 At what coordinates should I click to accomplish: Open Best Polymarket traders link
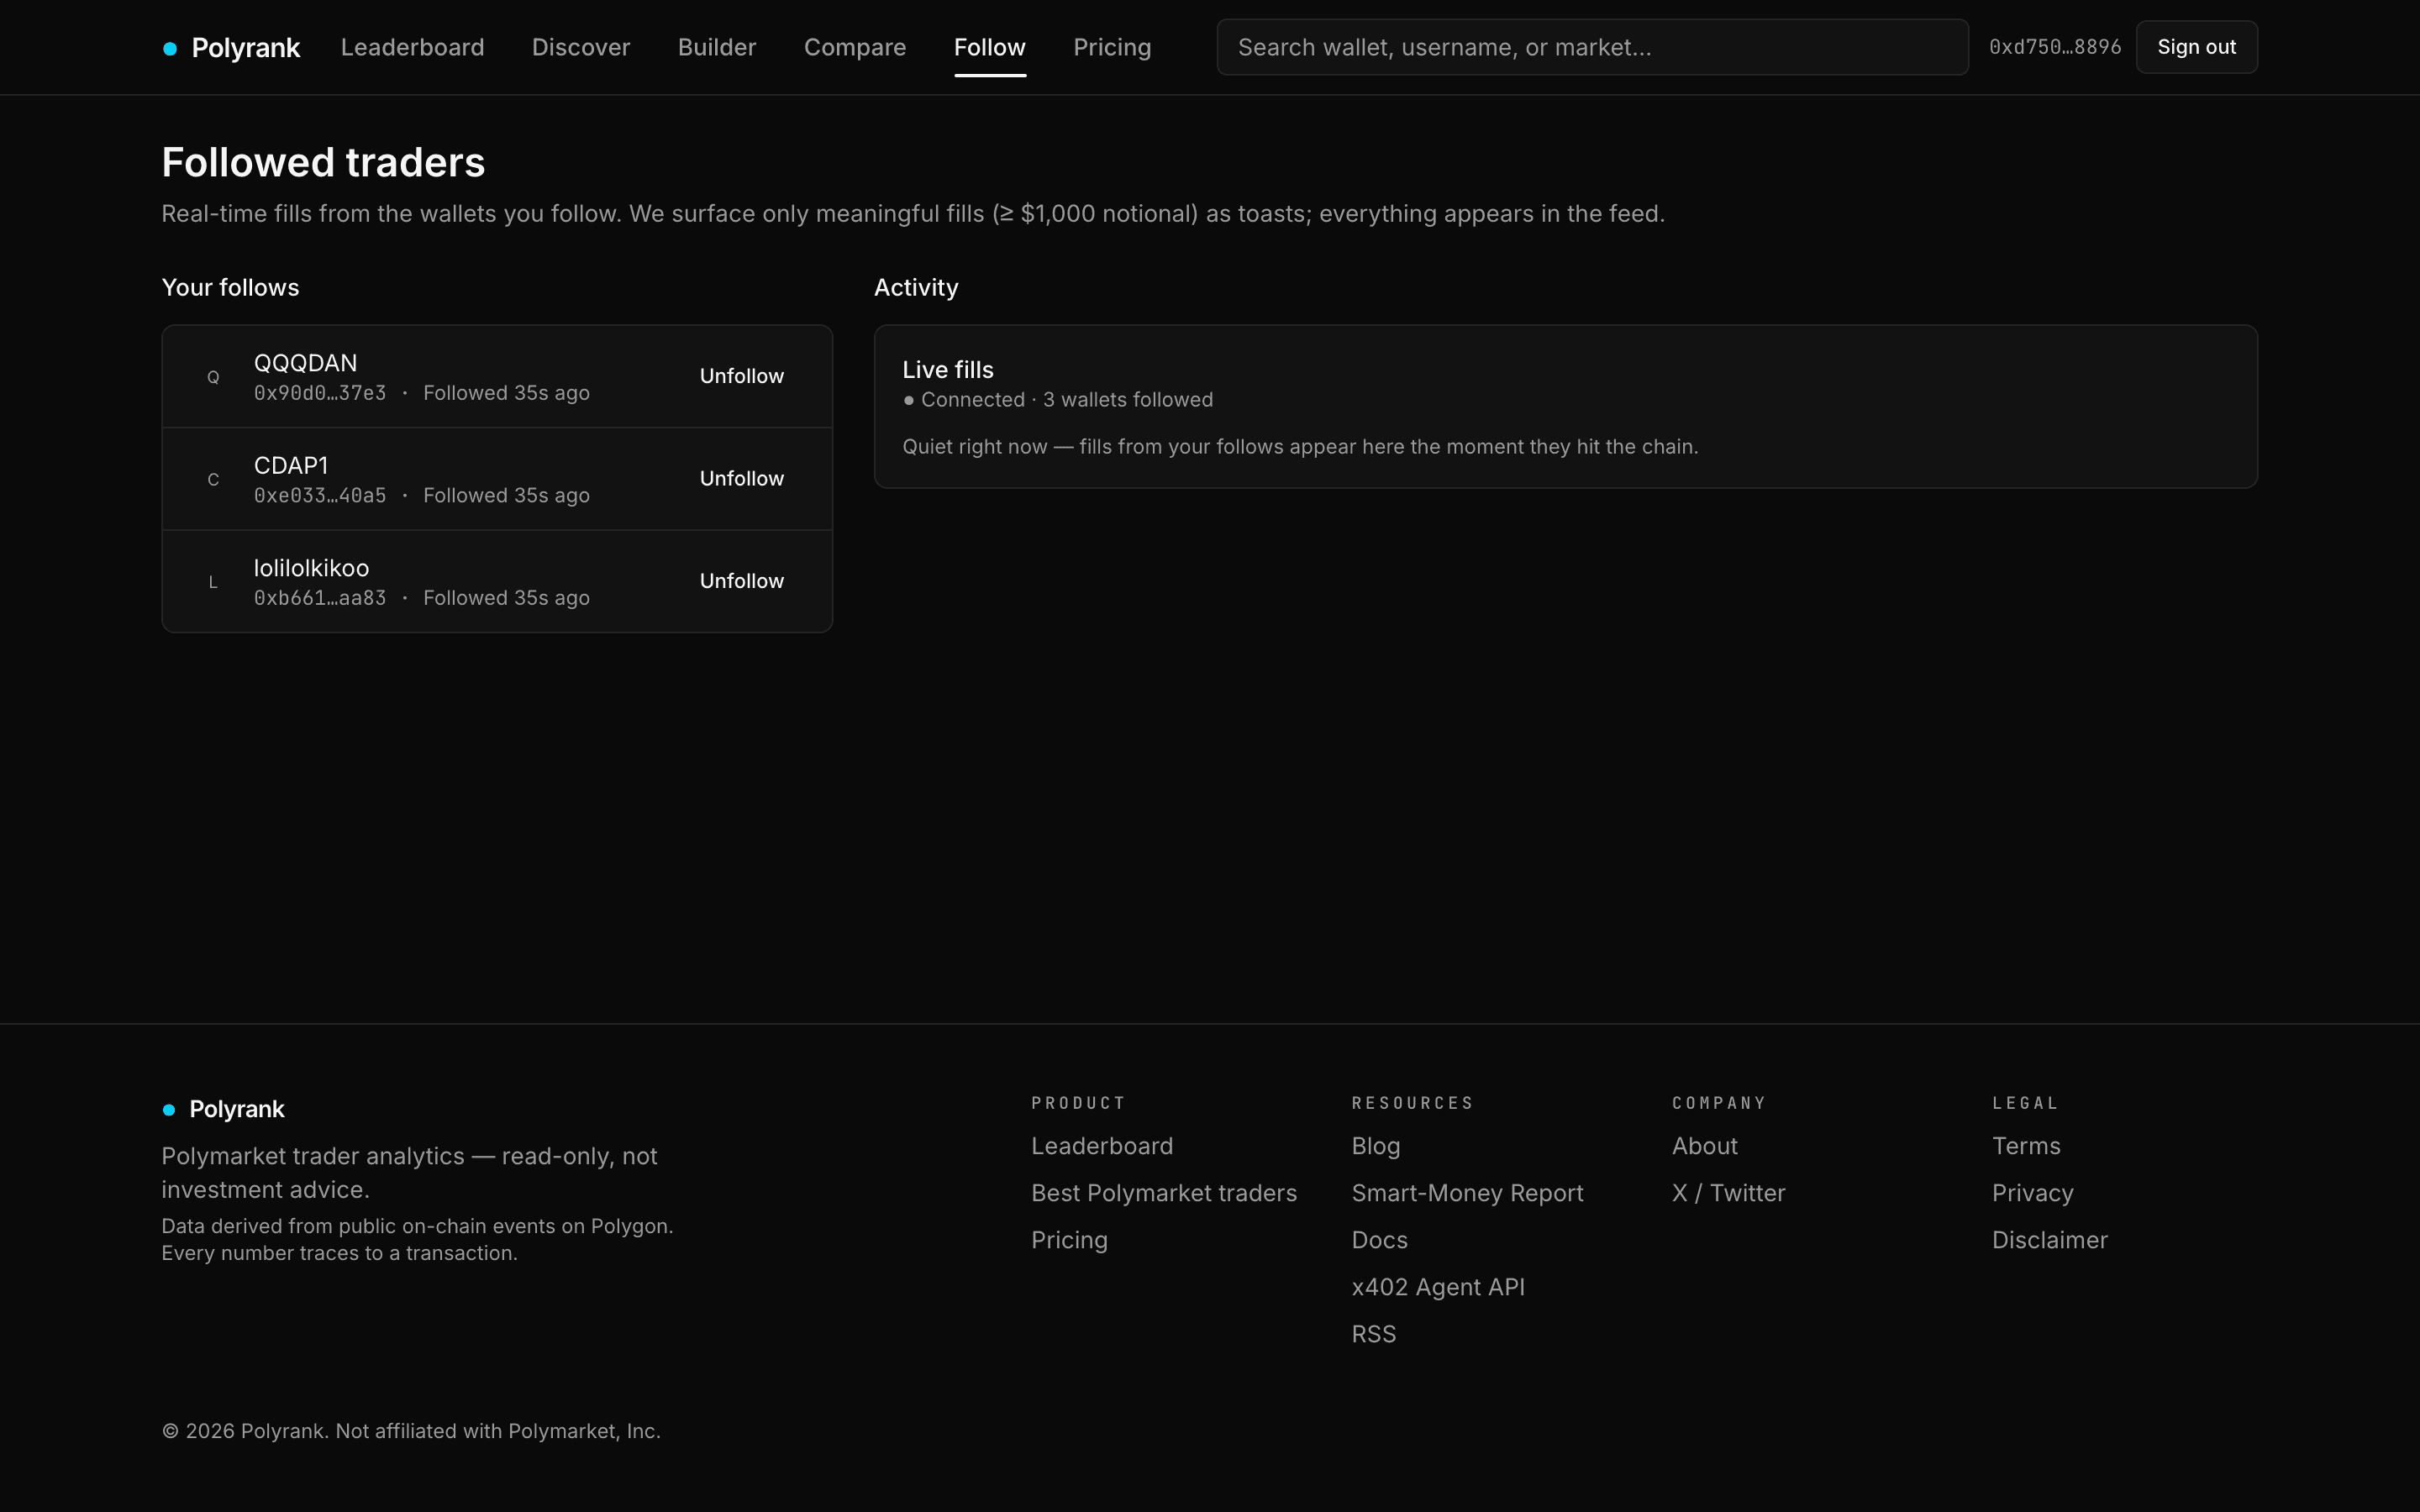tap(1164, 1193)
